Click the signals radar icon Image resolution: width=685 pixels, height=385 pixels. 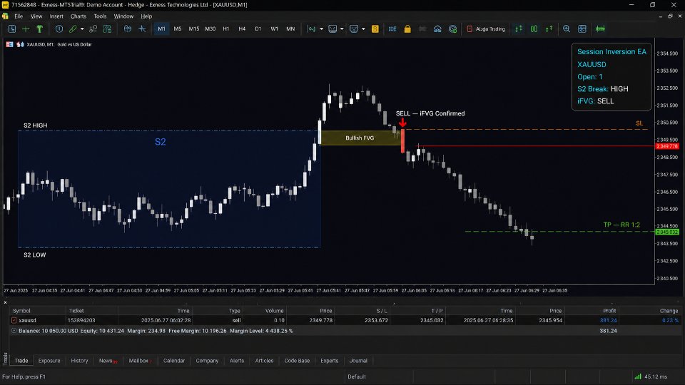tap(452, 29)
